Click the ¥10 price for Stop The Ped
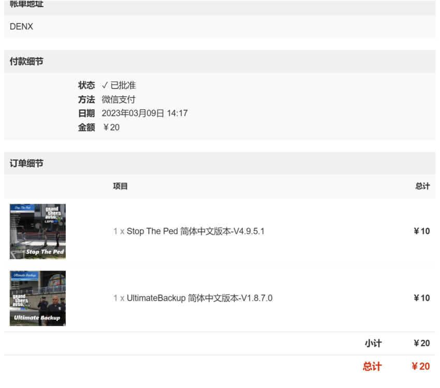 click(421, 231)
